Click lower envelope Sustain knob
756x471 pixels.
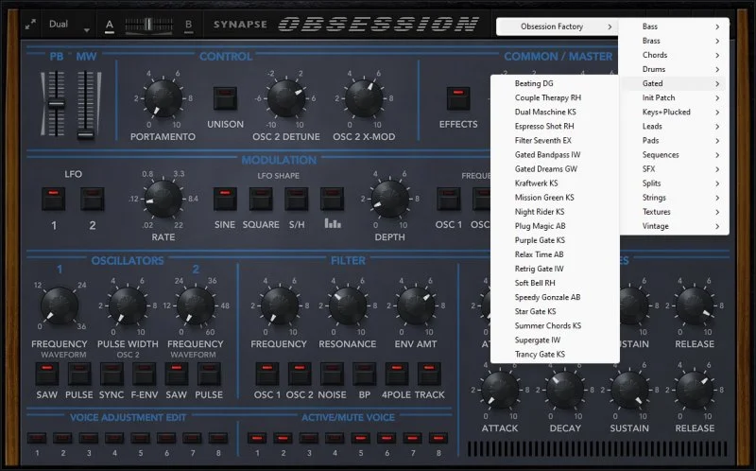pos(629,390)
